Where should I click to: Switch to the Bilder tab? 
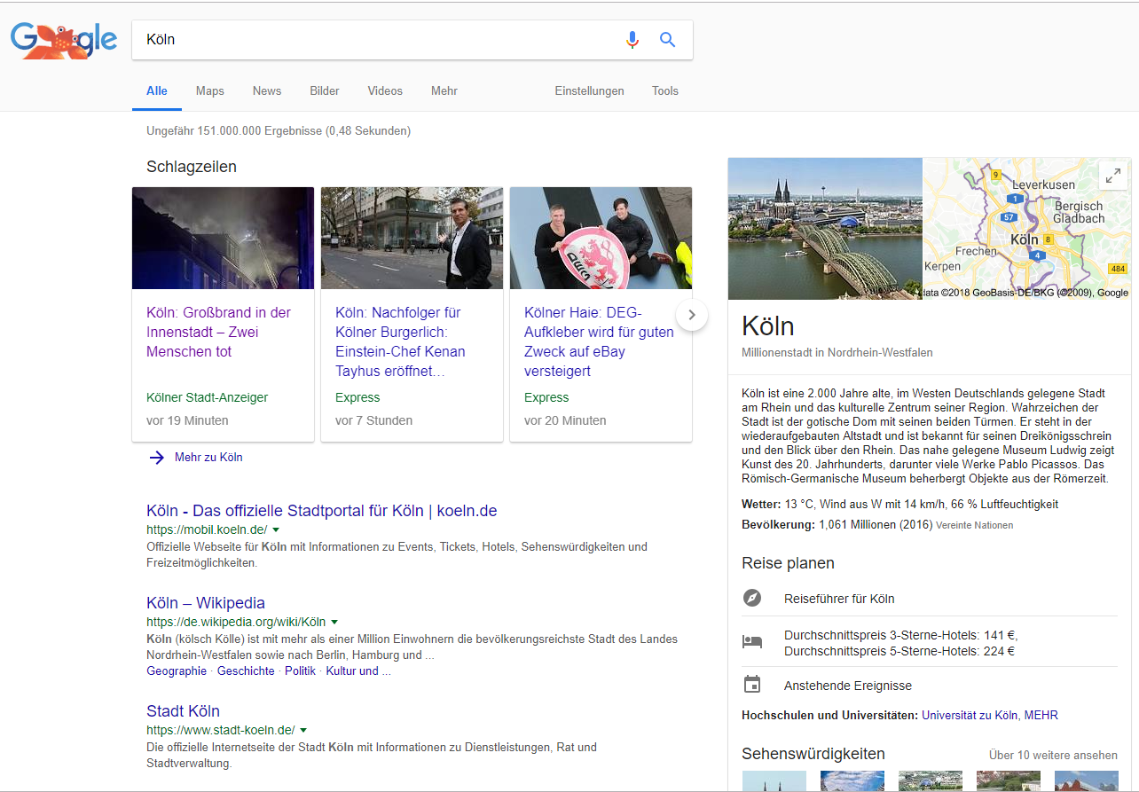coord(325,90)
